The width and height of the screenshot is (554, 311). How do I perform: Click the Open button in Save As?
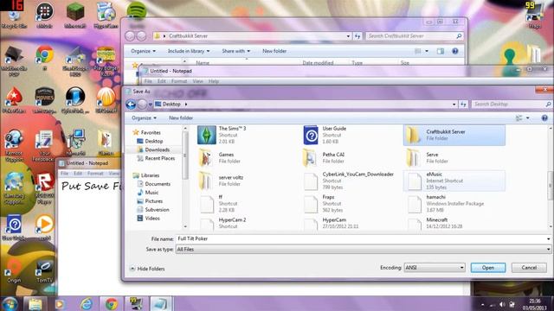488,268
